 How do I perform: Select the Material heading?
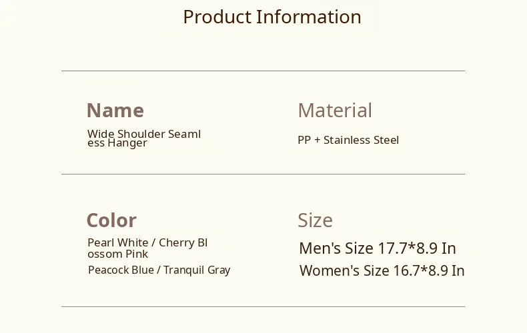335,111
